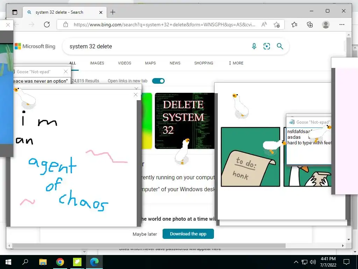This screenshot has height=269, width=358.
Task: Click the Microsoft Bing logo
Action: click(x=35, y=46)
